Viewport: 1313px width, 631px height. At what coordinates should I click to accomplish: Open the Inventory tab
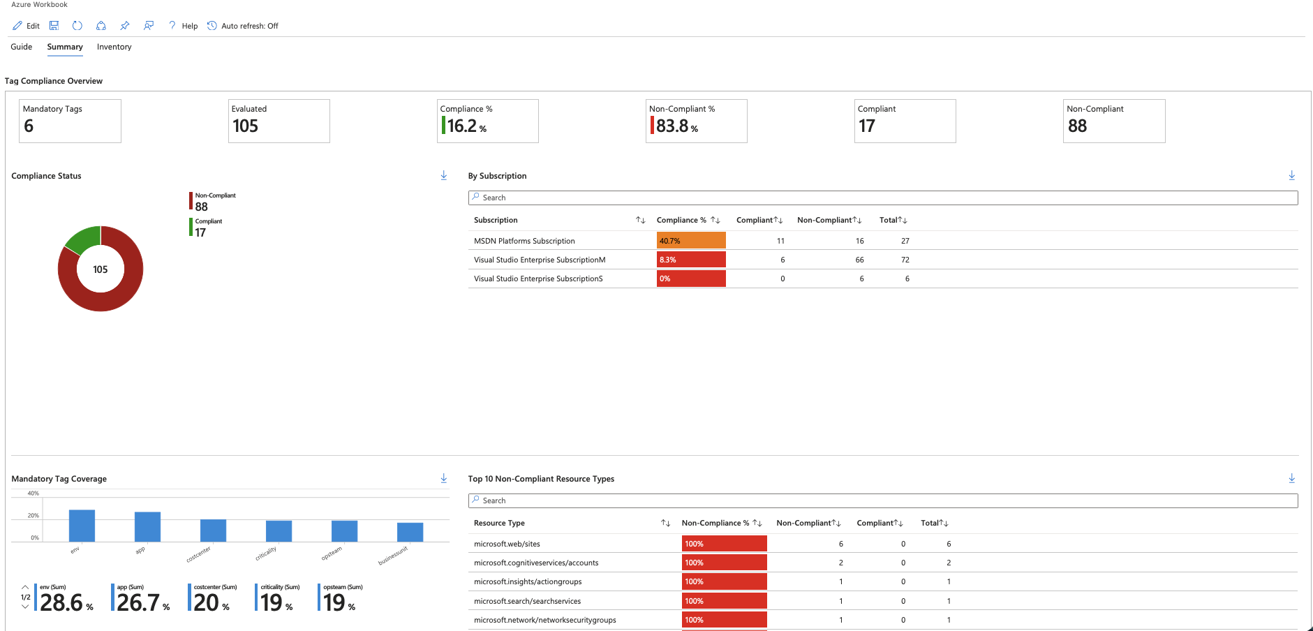tap(114, 47)
